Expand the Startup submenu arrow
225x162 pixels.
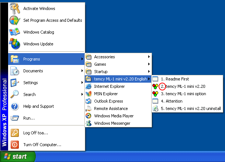point(149,71)
